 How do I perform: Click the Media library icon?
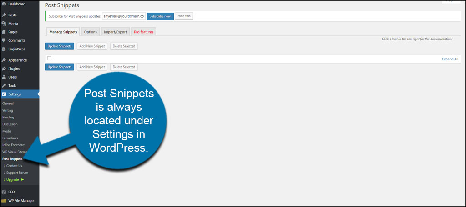pos(4,24)
